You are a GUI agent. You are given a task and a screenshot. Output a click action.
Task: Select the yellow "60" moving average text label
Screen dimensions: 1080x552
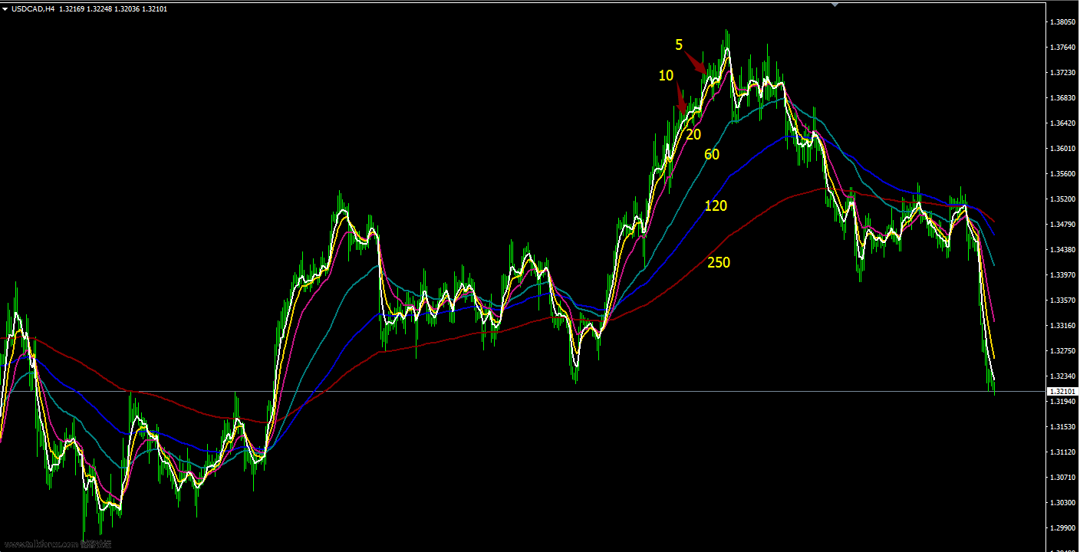click(x=712, y=155)
